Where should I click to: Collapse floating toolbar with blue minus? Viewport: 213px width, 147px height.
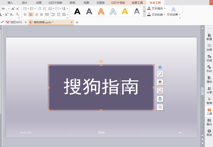(160, 67)
